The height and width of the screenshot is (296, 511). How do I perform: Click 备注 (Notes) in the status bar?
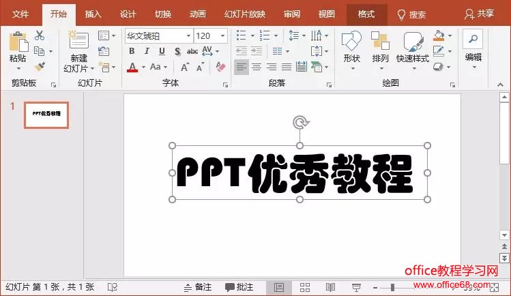pos(198,288)
